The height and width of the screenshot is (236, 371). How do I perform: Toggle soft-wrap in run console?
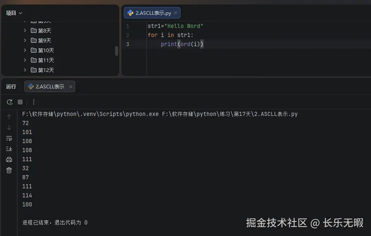(9, 138)
